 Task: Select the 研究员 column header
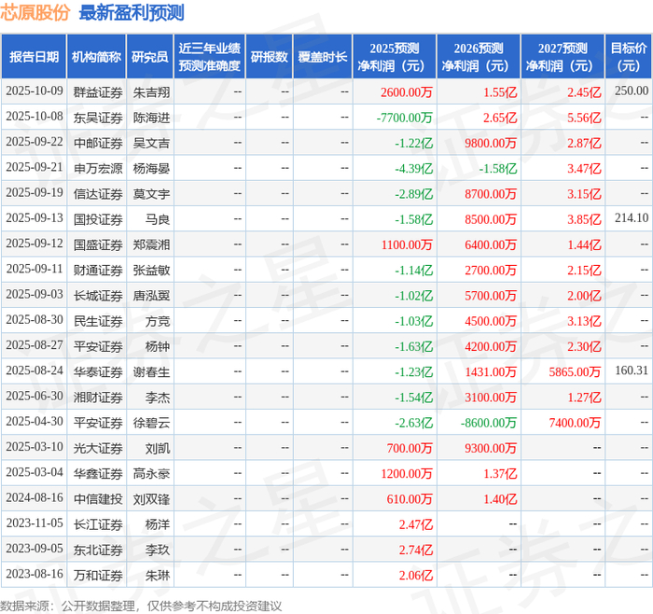(x=150, y=57)
